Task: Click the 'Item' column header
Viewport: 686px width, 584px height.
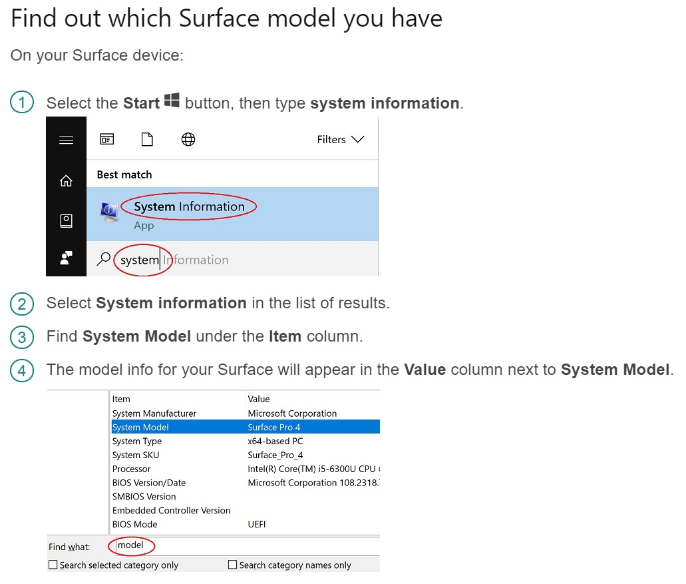Action: [121, 399]
